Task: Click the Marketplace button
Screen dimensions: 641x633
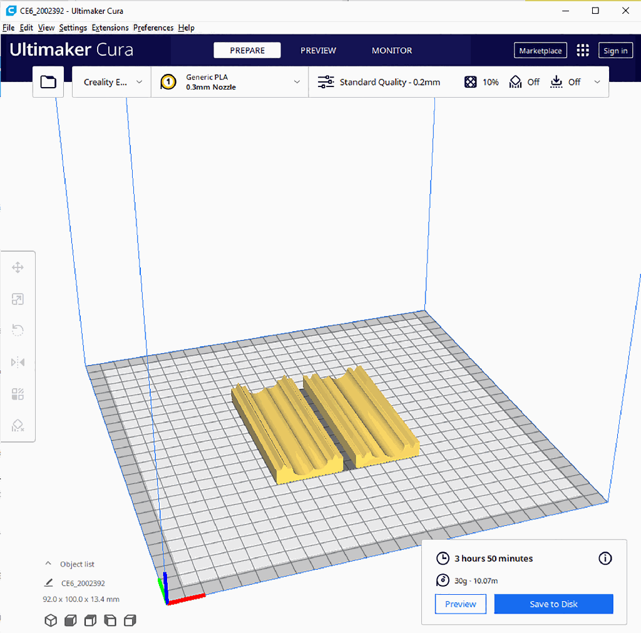Action: 540,51
